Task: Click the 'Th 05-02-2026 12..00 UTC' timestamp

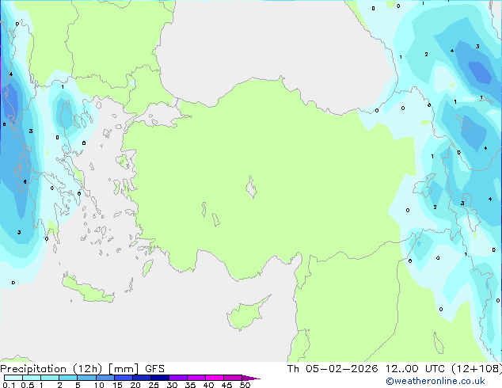Action: pos(367,369)
